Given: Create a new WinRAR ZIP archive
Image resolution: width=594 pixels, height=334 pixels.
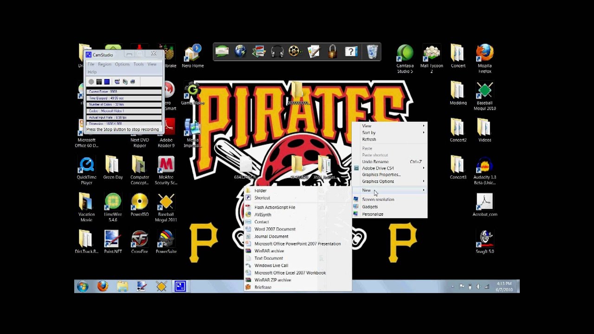Looking at the screenshot, I should [x=297, y=280].
